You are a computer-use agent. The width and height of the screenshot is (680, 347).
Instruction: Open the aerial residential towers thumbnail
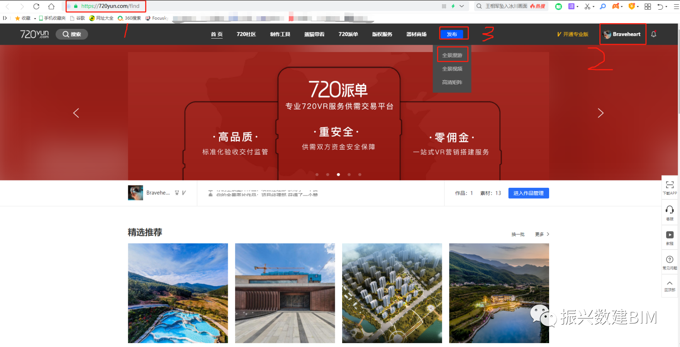pyautogui.click(x=392, y=293)
